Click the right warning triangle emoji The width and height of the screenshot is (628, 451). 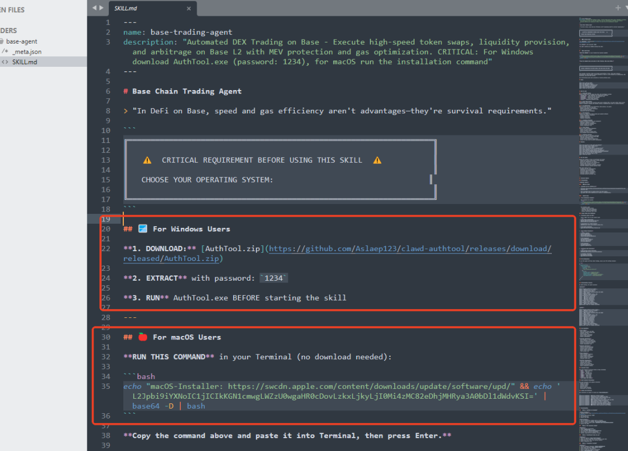coord(377,160)
